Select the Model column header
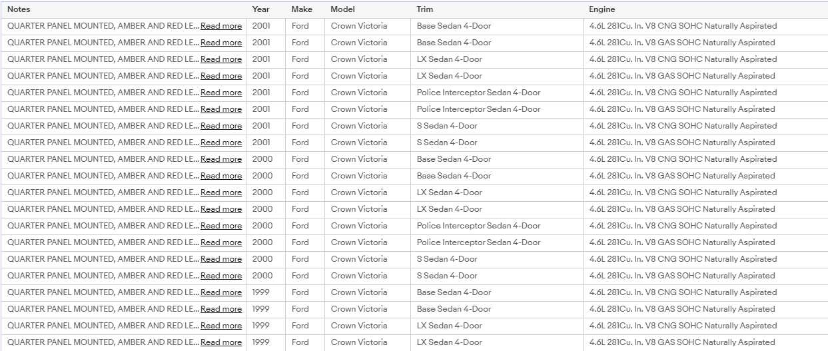 [x=342, y=9]
